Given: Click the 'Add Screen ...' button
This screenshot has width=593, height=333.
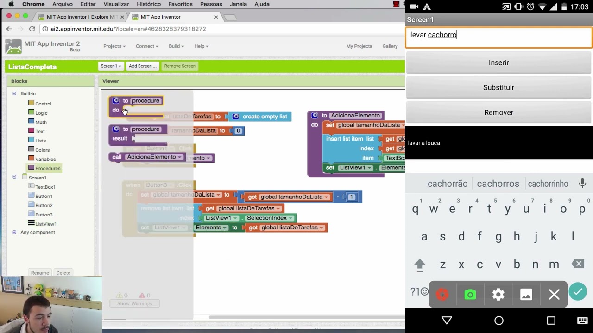Looking at the screenshot, I should coord(143,66).
